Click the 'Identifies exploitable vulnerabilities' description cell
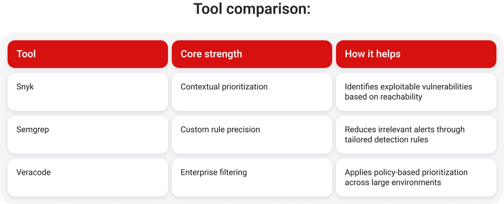This screenshot has height=204, width=504. point(416,92)
